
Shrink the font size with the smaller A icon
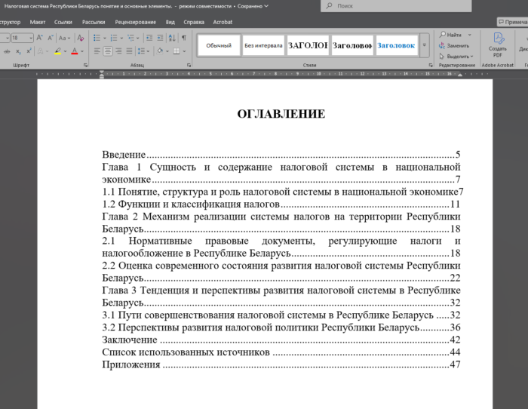click(51, 38)
